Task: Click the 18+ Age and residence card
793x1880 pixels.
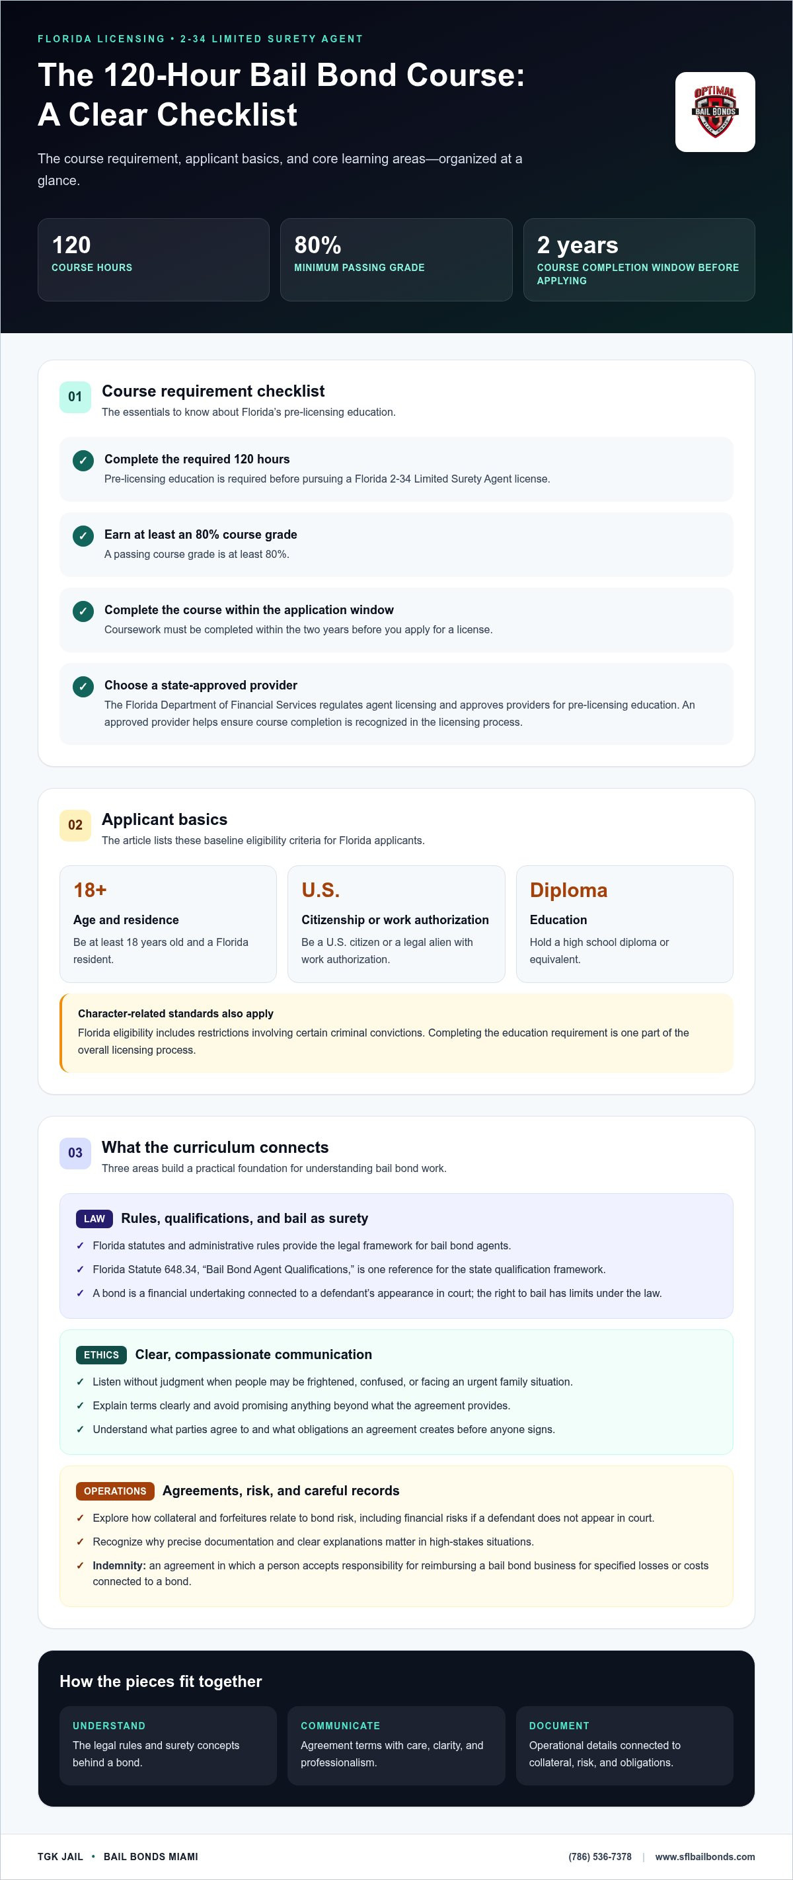Action: (168, 924)
